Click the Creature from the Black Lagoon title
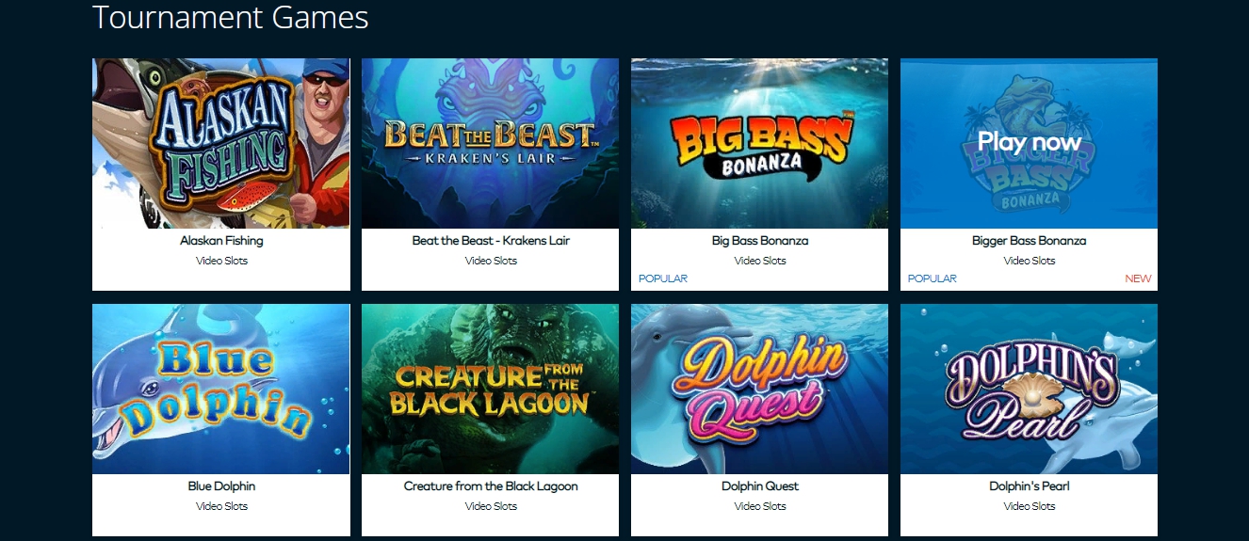Image resolution: width=1249 pixels, height=541 pixels. (491, 486)
